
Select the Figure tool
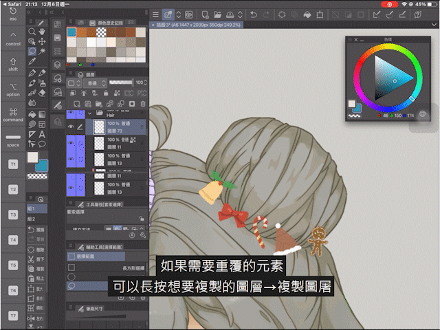pos(32,124)
